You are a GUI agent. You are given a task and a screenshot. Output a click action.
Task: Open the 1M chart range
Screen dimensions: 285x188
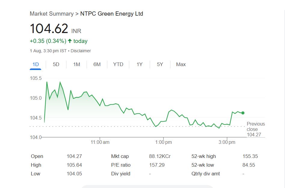(77, 64)
